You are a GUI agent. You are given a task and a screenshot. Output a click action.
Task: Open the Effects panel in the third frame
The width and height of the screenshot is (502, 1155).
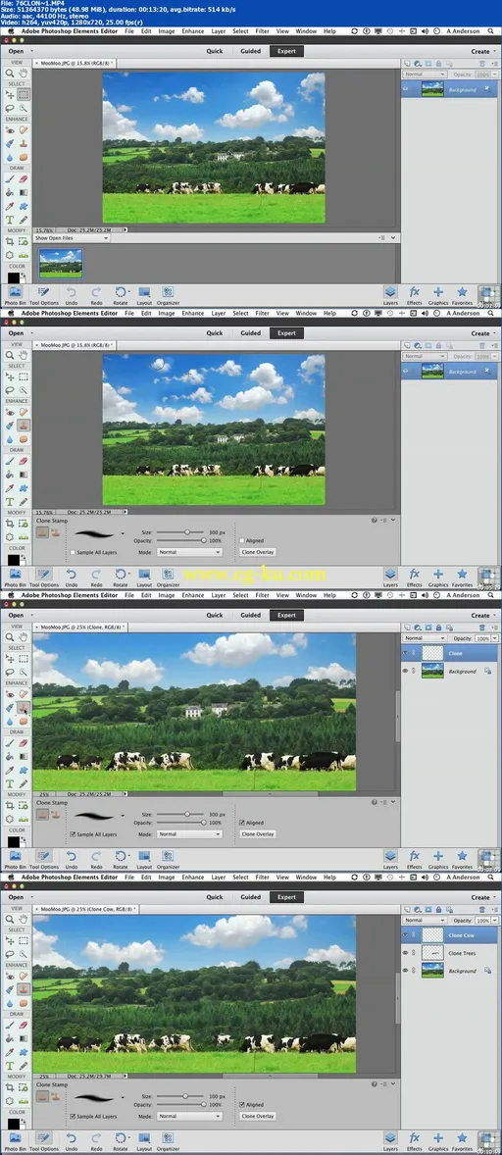pyautogui.click(x=415, y=858)
